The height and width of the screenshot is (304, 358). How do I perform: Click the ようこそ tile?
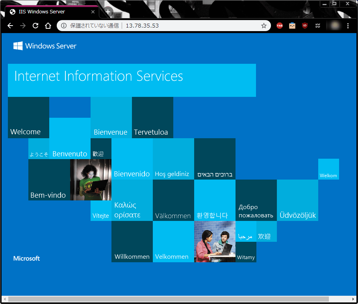[39, 148]
